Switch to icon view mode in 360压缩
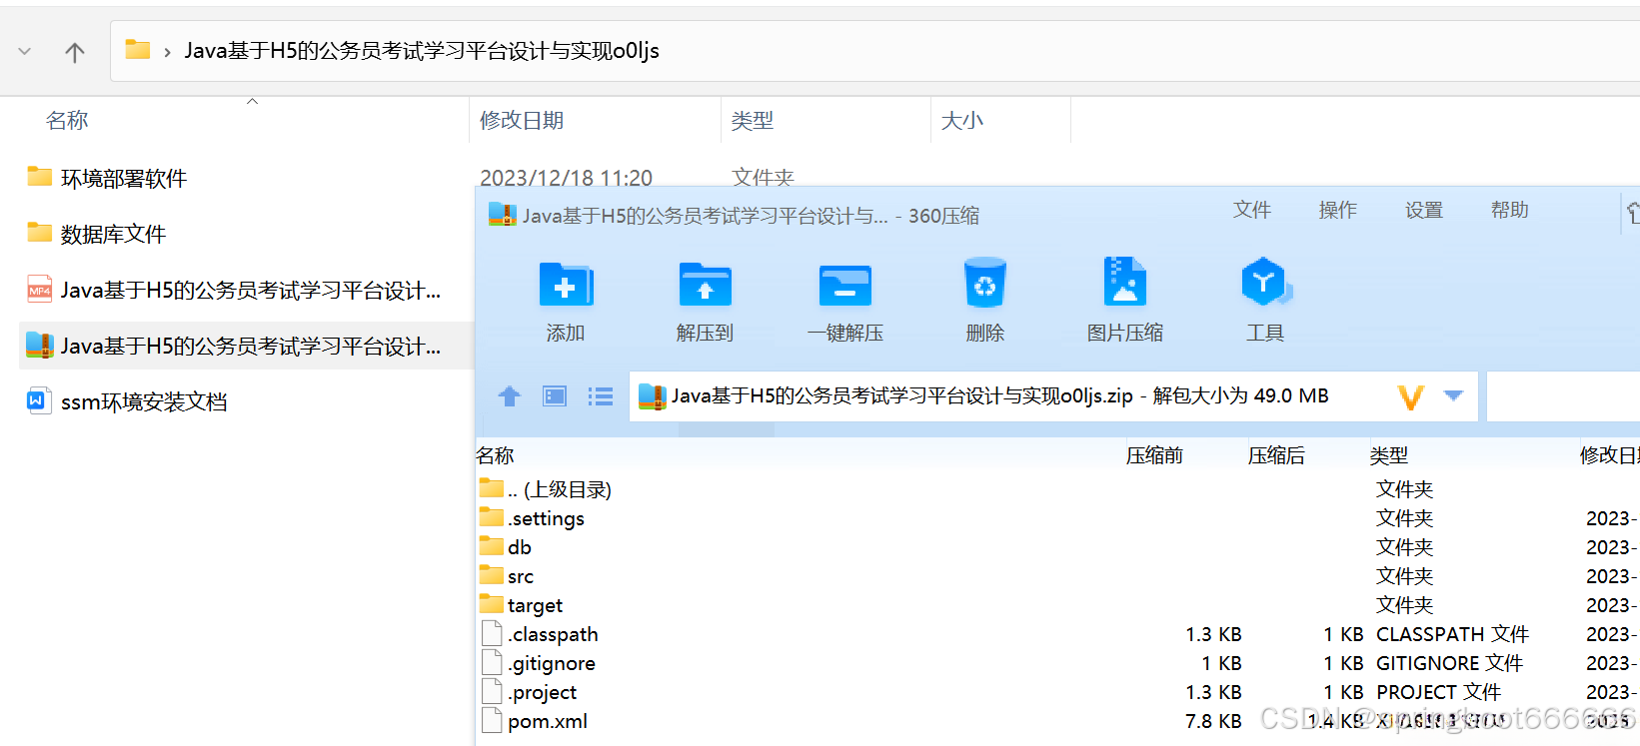1640x746 pixels. [555, 396]
